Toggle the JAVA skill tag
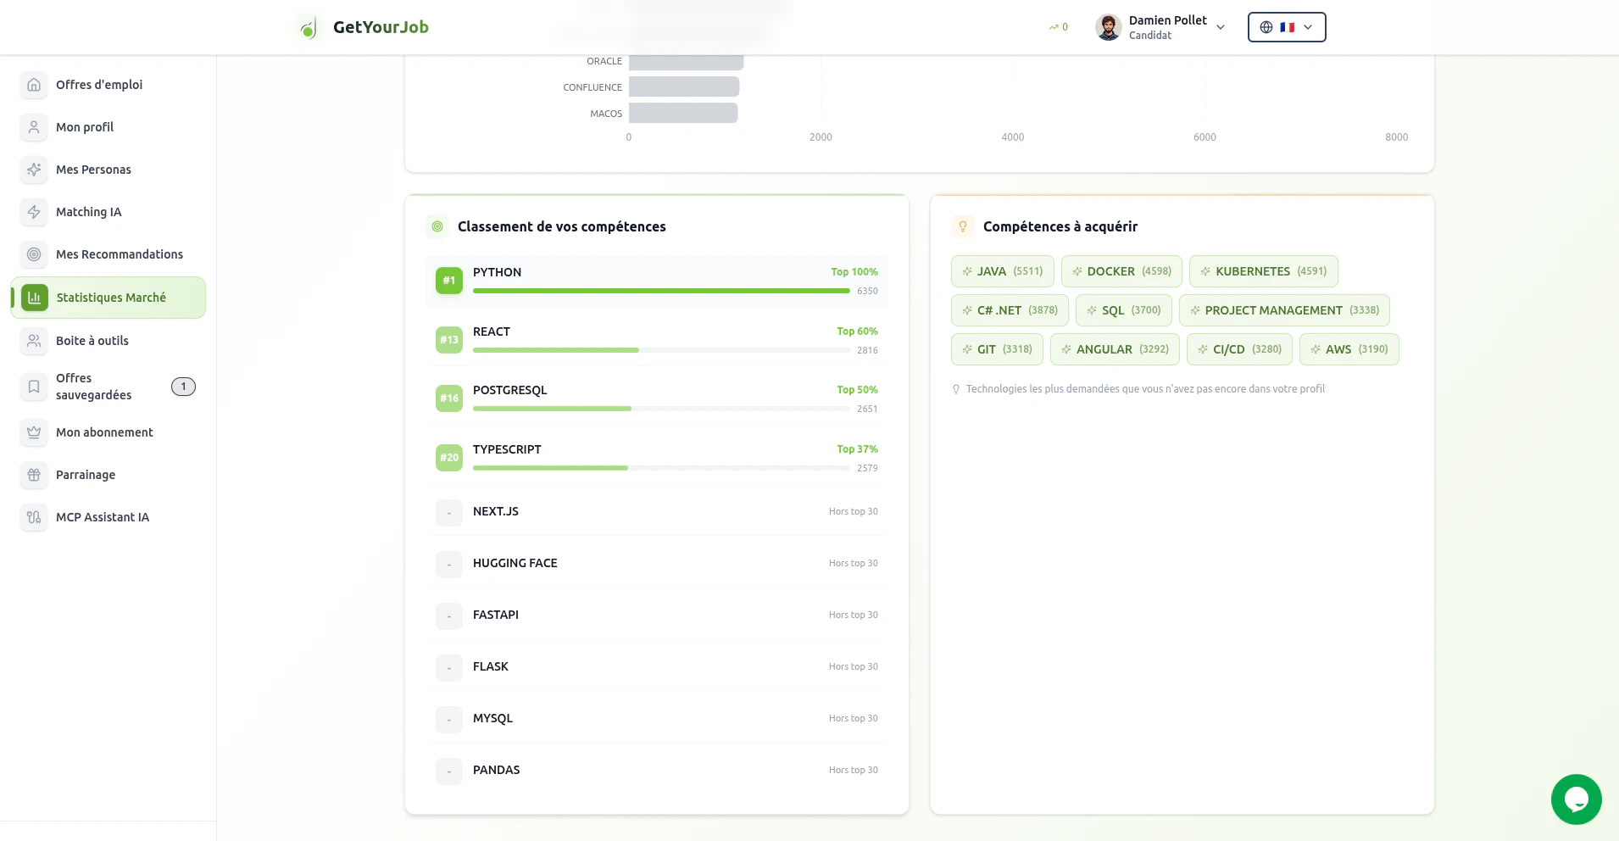 coord(1003,270)
